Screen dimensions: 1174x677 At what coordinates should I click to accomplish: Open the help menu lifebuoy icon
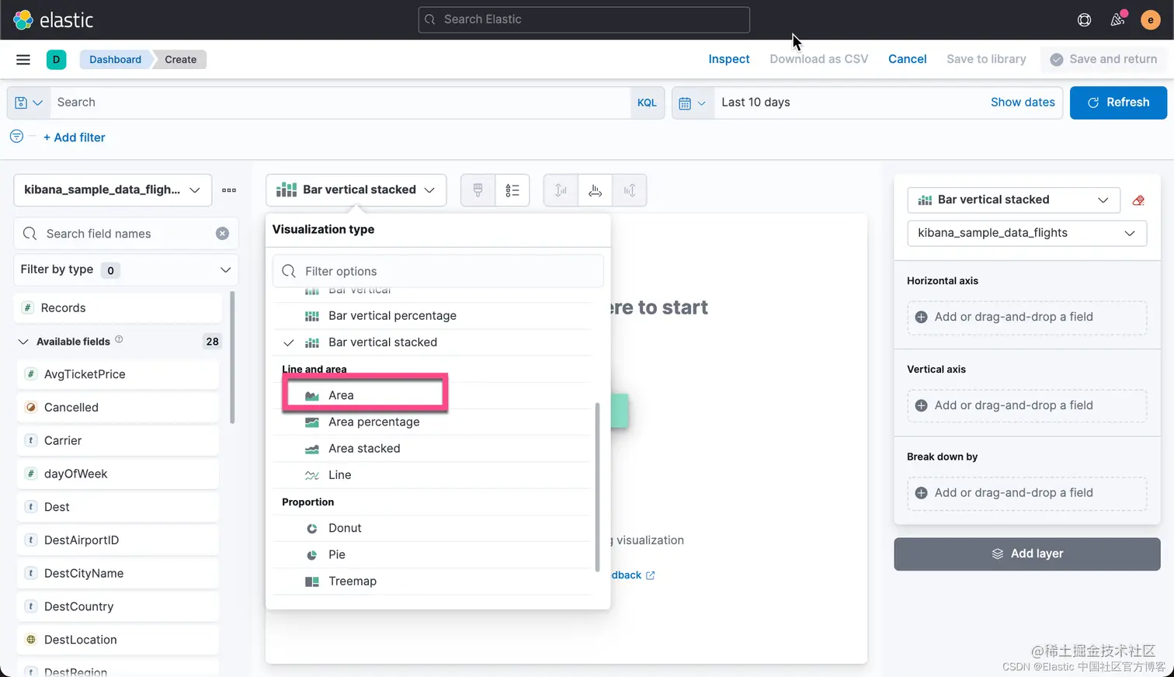point(1085,20)
